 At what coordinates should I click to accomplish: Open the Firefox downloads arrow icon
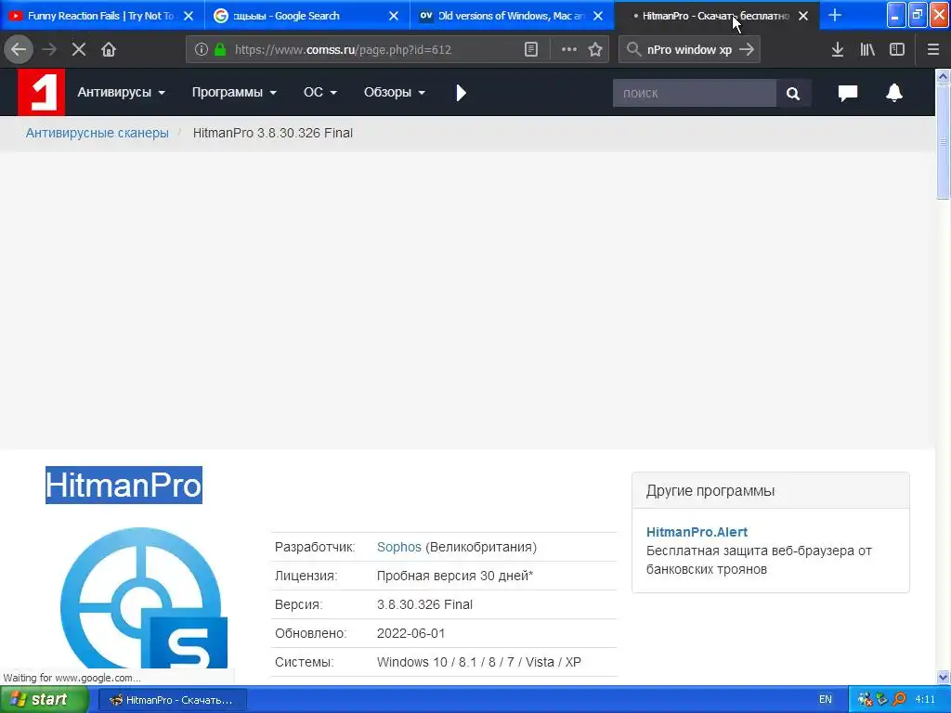coord(838,50)
